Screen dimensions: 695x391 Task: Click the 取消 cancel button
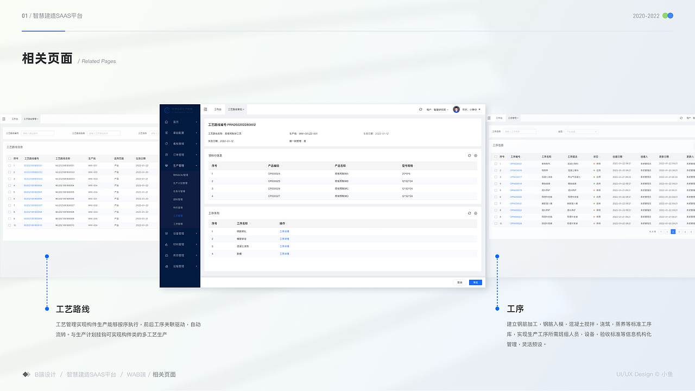(460, 282)
